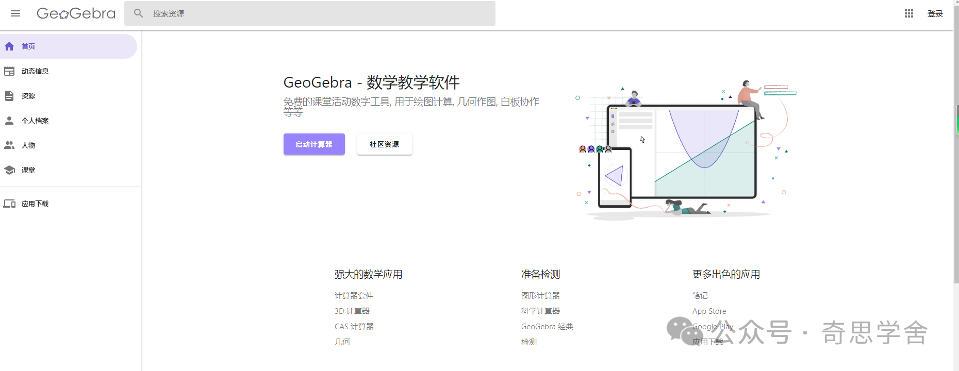The width and height of the screenshot is (959, 371).
Task: Open the GeoGebra 经典 link
Action: [x=547, y=327]
